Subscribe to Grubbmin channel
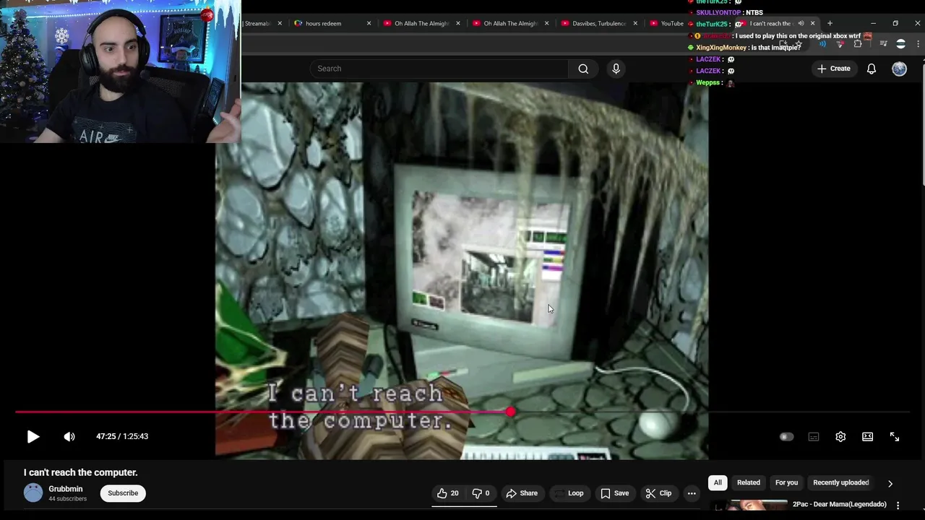Viewport: 925px width, 520px height. coord(123,493)
